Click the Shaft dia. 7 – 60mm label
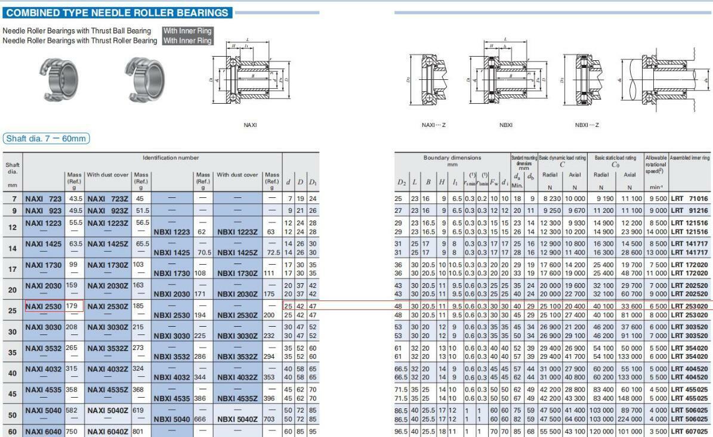 (47, 139)
